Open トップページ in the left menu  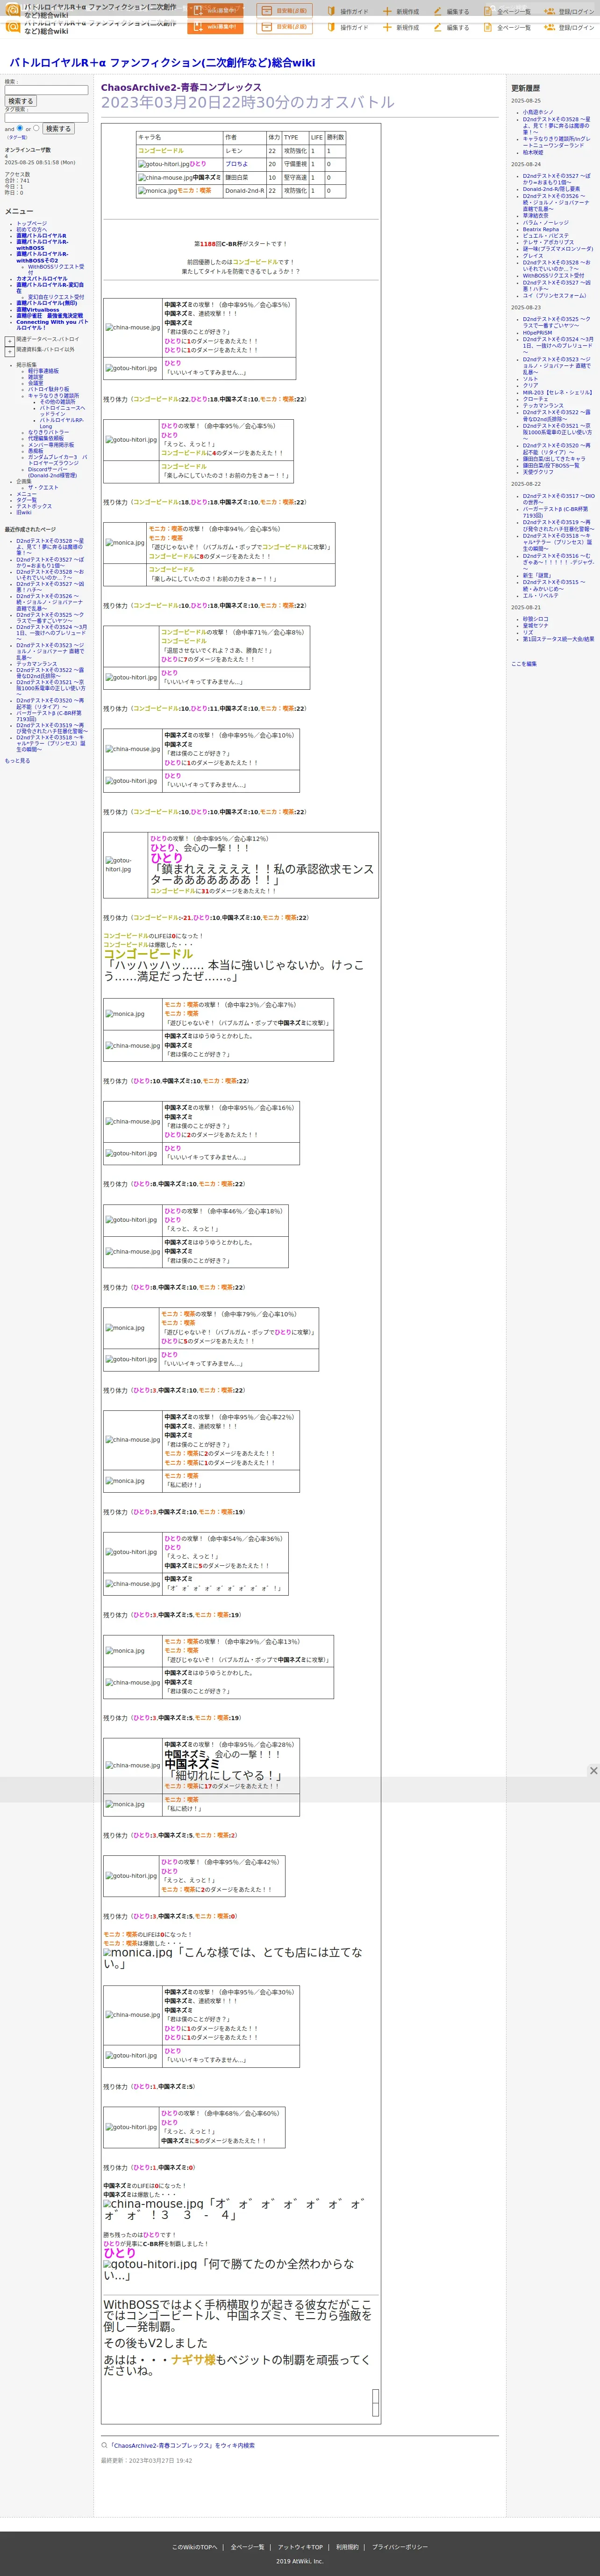pyautogui.click(x=31, y=223)
